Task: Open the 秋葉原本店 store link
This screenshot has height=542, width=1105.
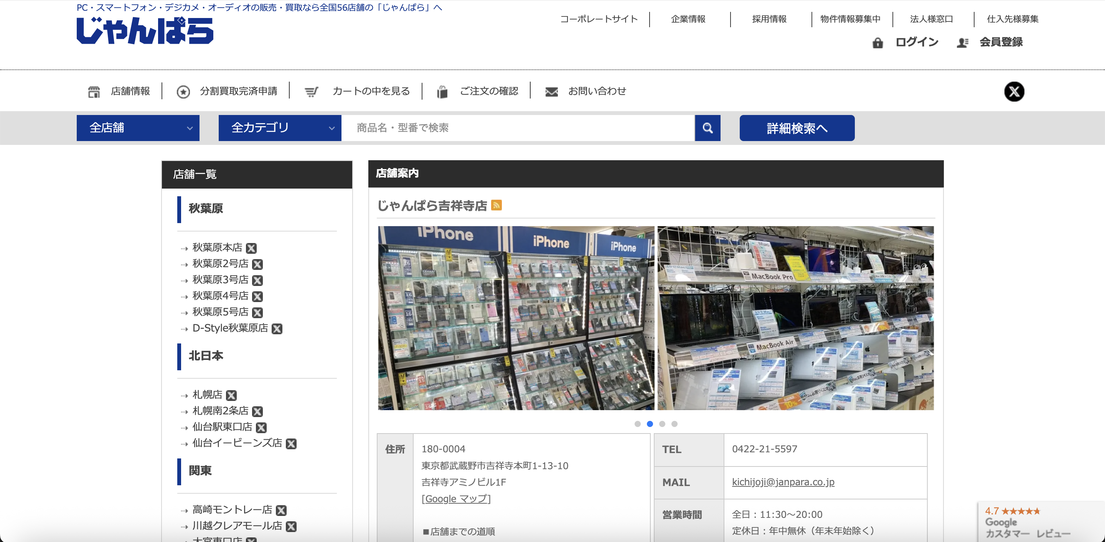Action: (217, 247)
